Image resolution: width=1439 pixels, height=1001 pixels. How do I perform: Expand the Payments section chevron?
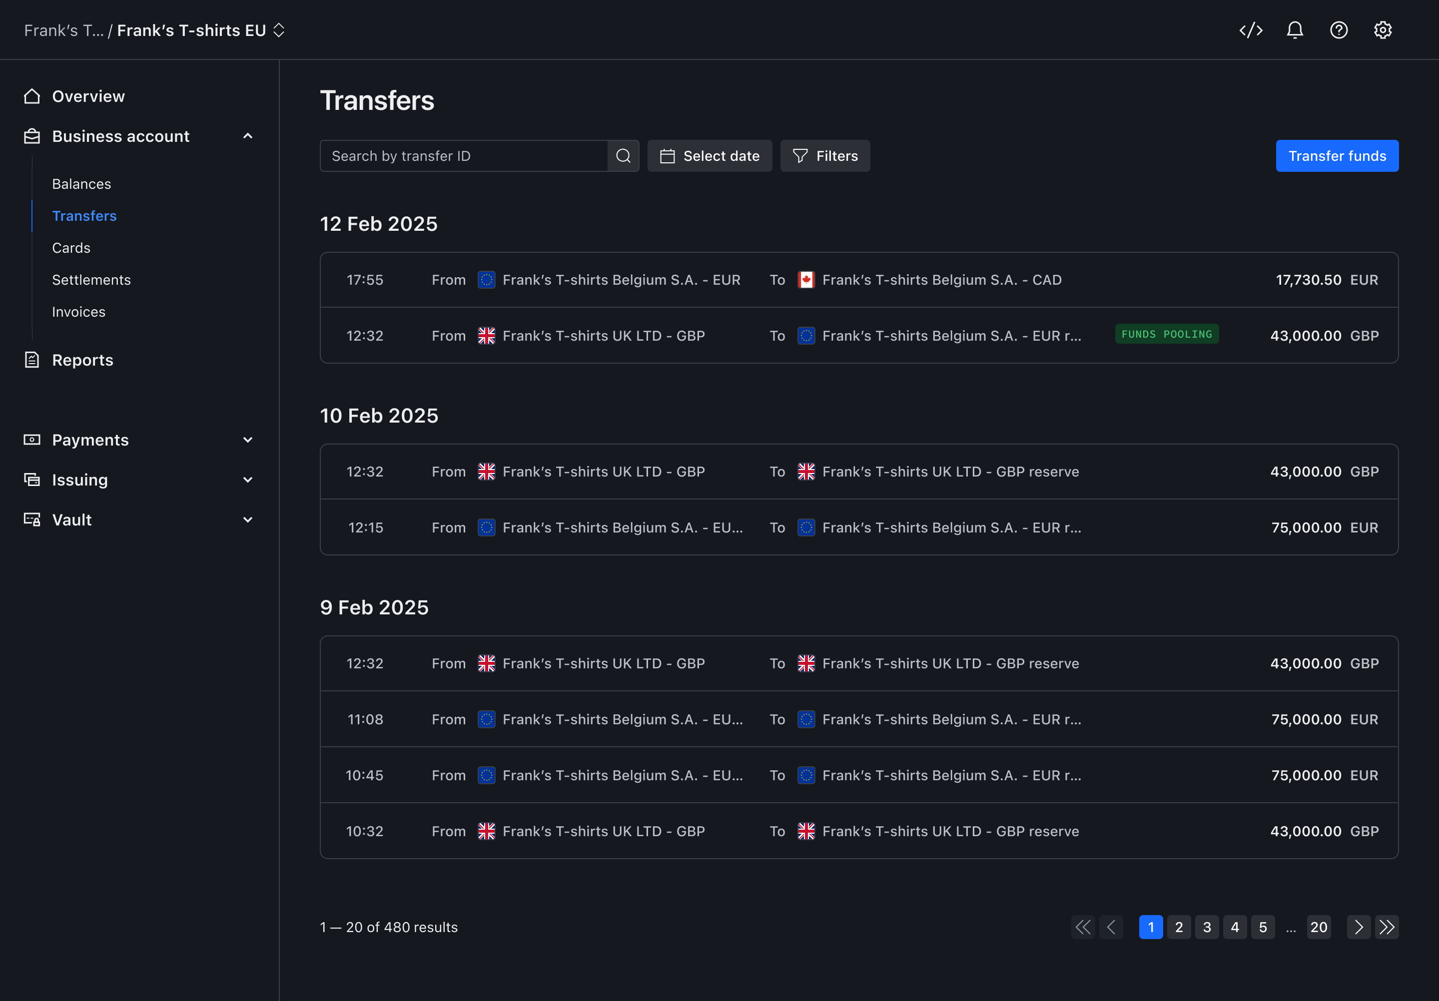click(247, 440)
